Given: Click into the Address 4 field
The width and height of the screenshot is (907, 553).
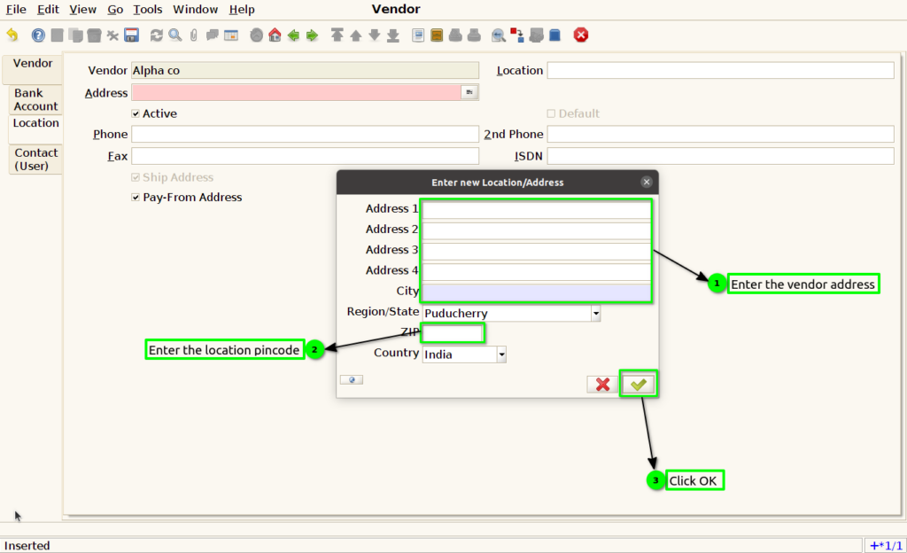Looking at the screenshot, I should 536,271.
